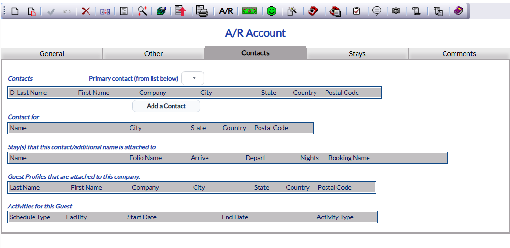Click the printer documents icon

pyautogui.click(x=202, y=11)
